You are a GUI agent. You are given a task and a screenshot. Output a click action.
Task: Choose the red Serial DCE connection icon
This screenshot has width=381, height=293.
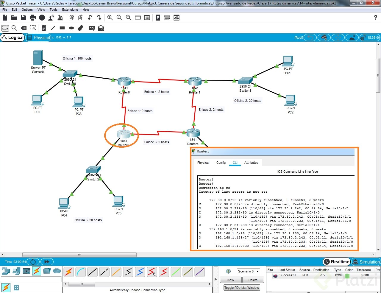152,272
